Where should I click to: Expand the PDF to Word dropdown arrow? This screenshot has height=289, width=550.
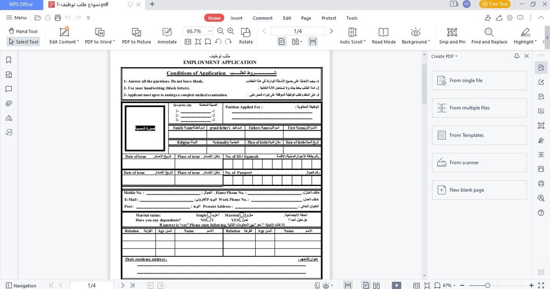pos(114,42)
